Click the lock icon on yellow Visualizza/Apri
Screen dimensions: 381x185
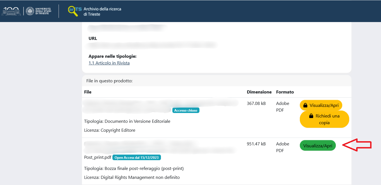305,105
